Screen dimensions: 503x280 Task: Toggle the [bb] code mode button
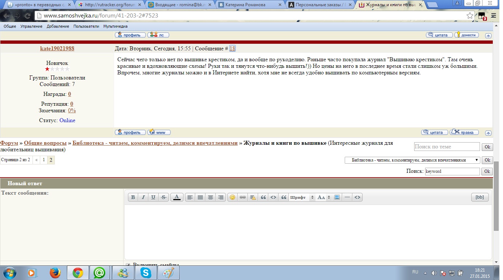tap(480, 197)
